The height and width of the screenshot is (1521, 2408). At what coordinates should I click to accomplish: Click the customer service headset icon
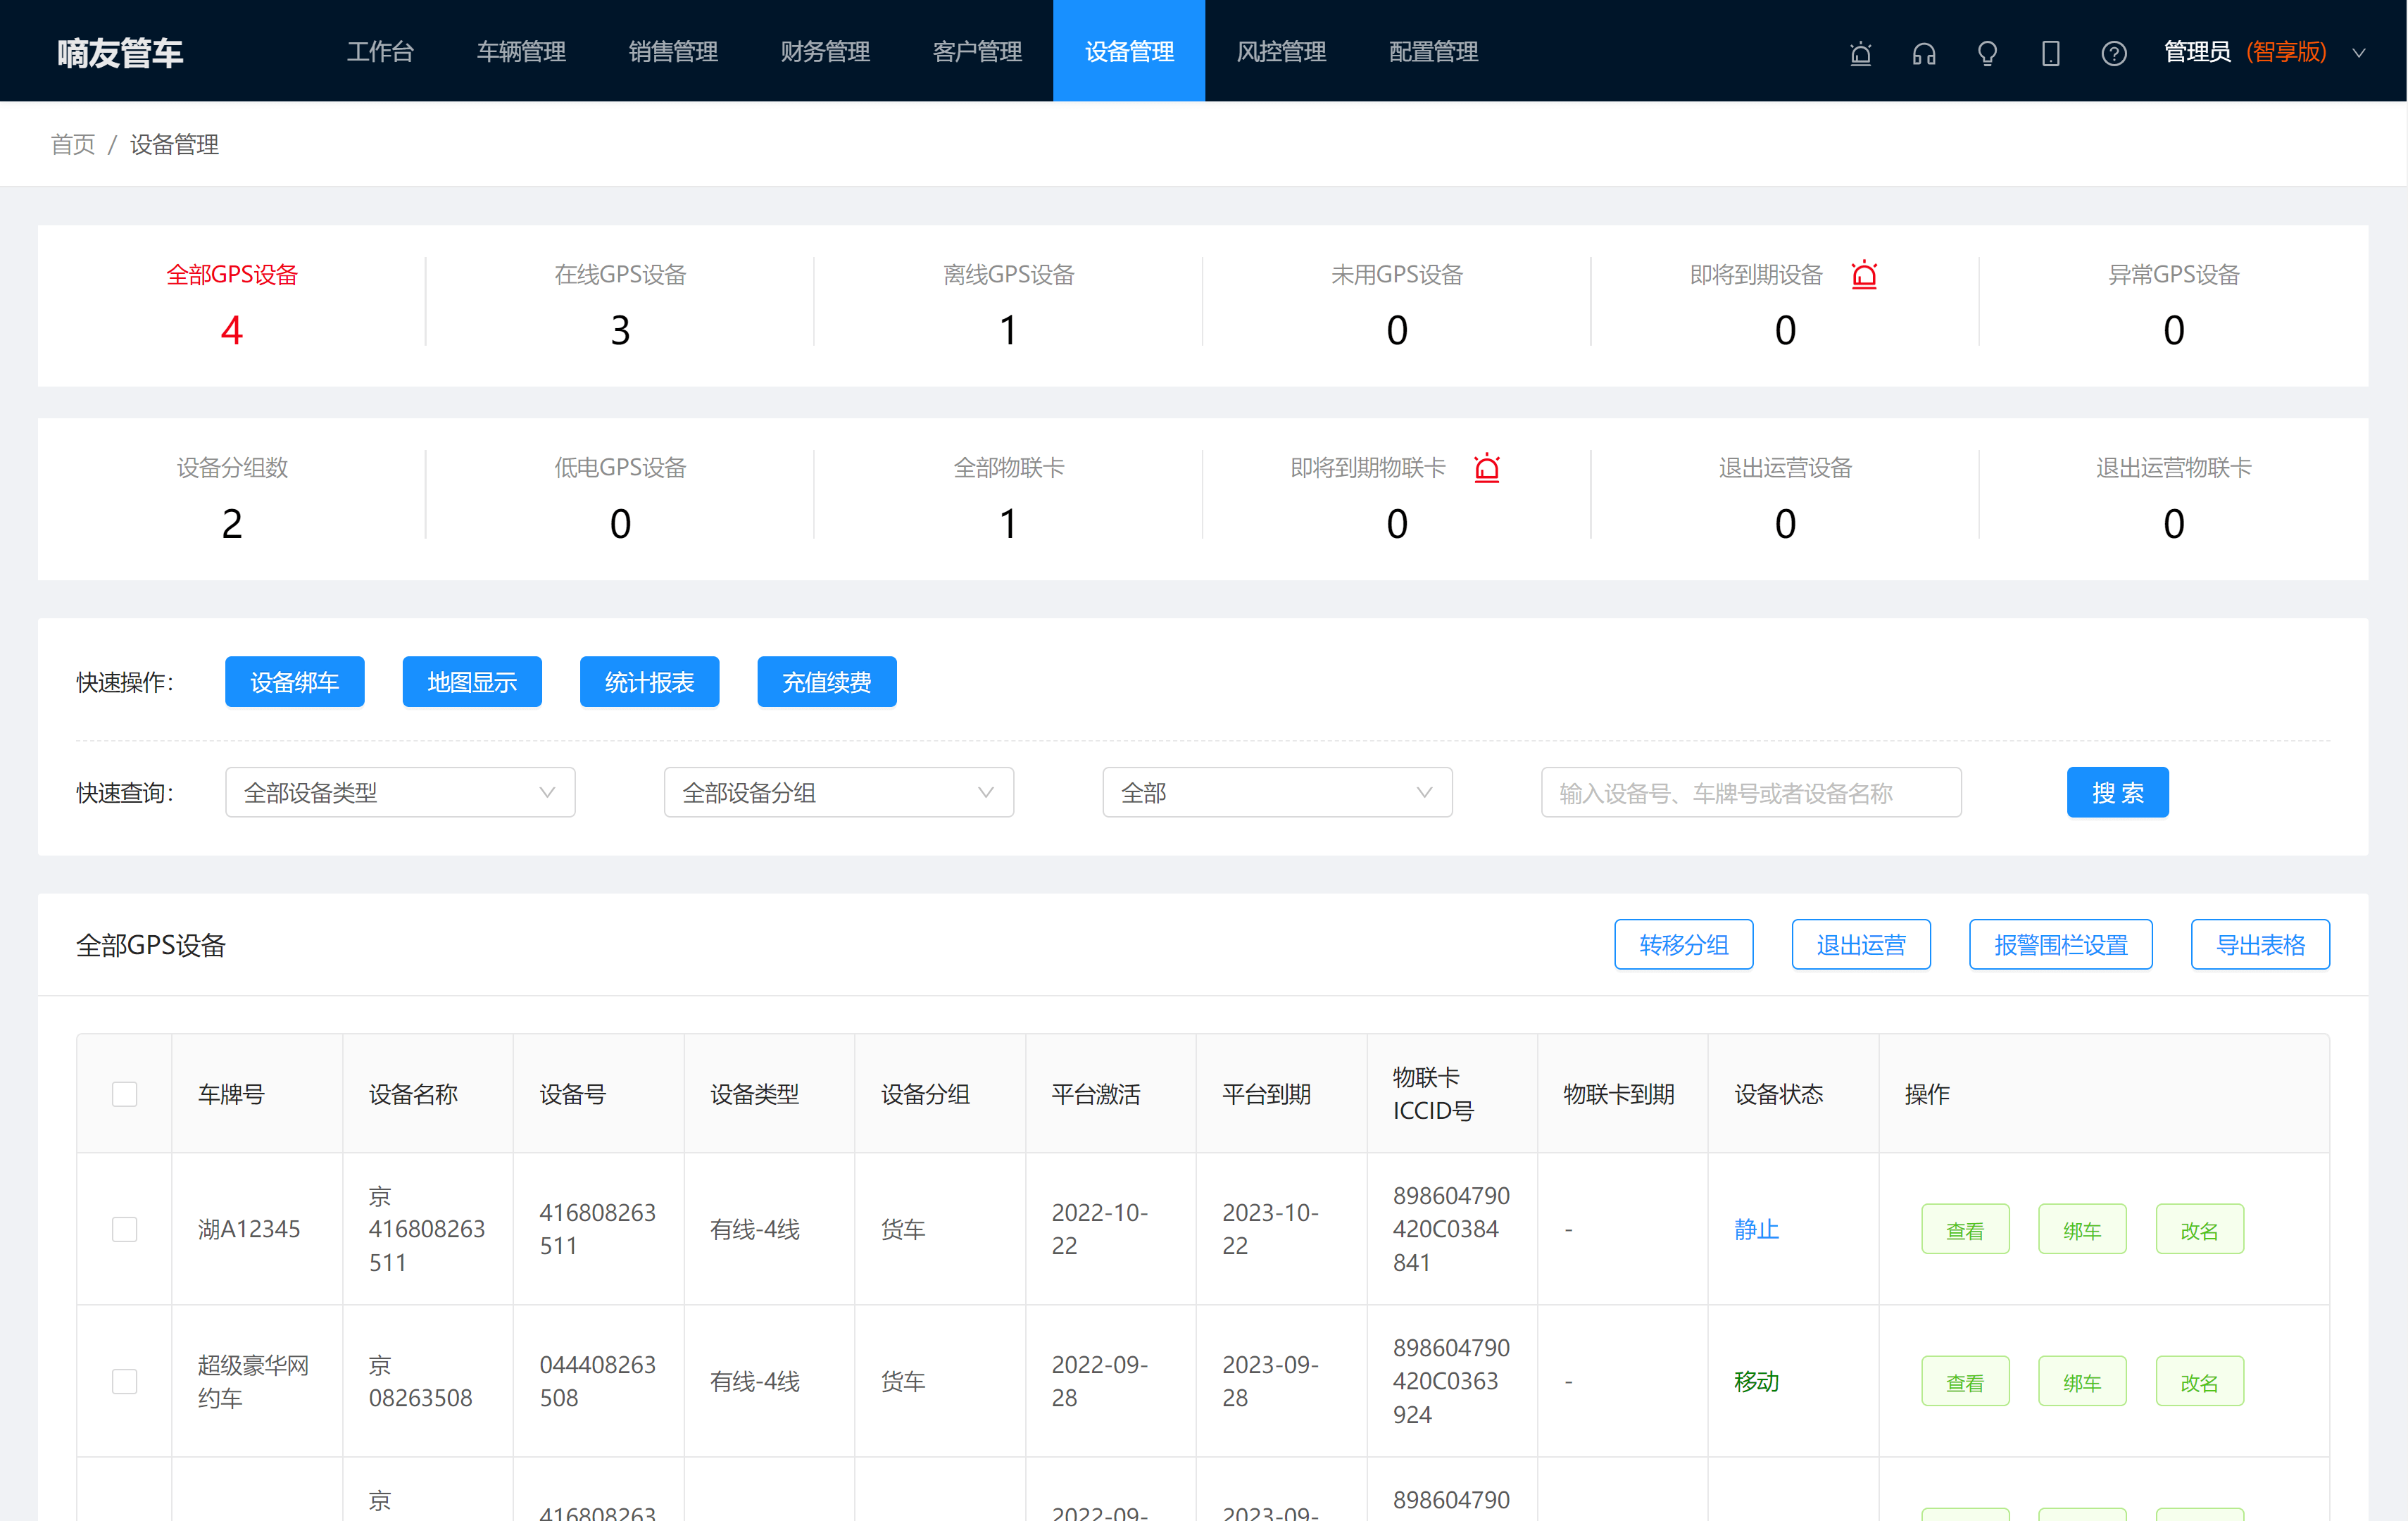[1924, 53]
